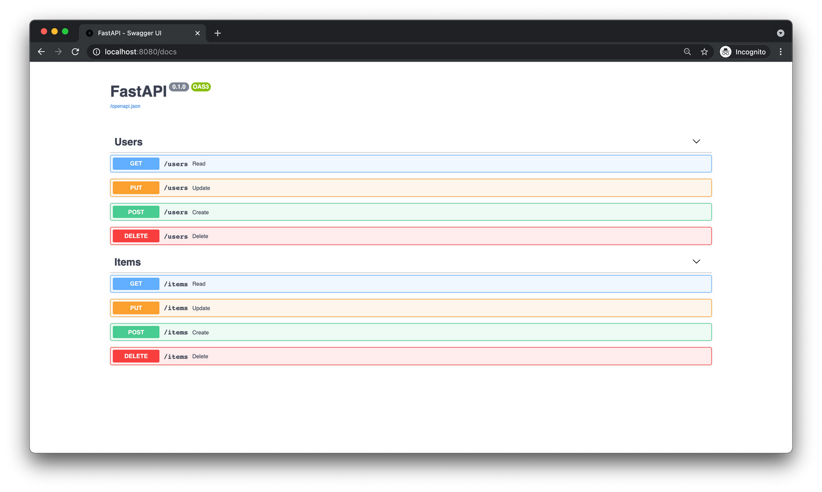Viewport: 822px width, 492px height.
Task: Collapse the Users section chevron
Action: [x=696, y=141]
